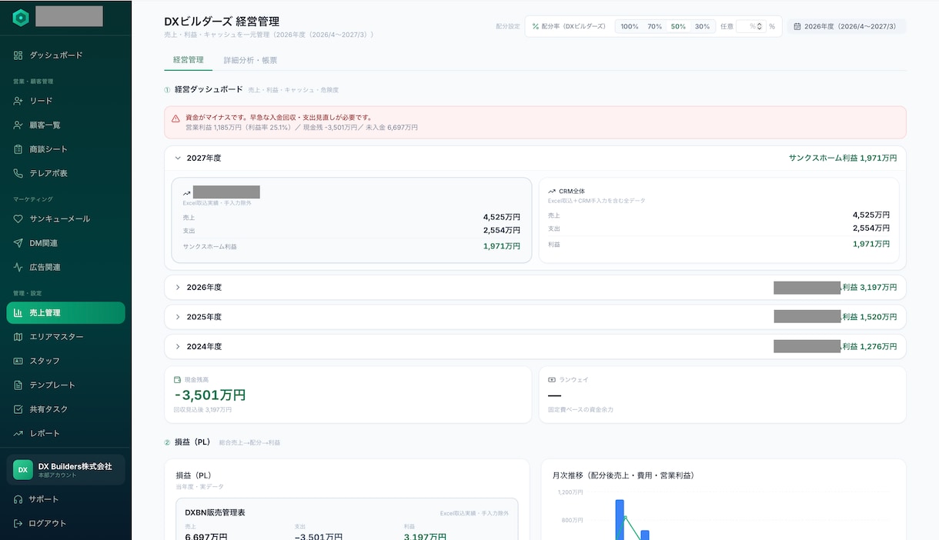This screenshot has height=540, width=939.
Task: Click the スタッフ ID card icon
Action: pyautogui.click(x=18, y=361)
